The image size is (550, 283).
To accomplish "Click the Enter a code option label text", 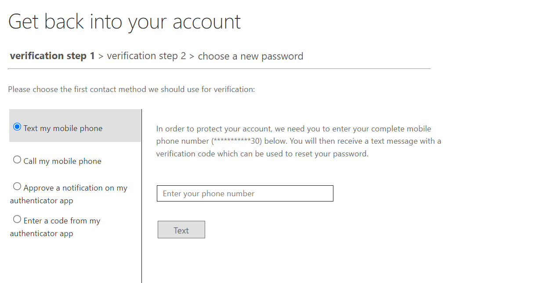I will [55, 227].
